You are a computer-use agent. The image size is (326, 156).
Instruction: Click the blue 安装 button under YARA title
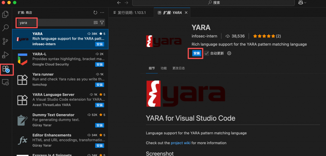(x=197, y=53)
